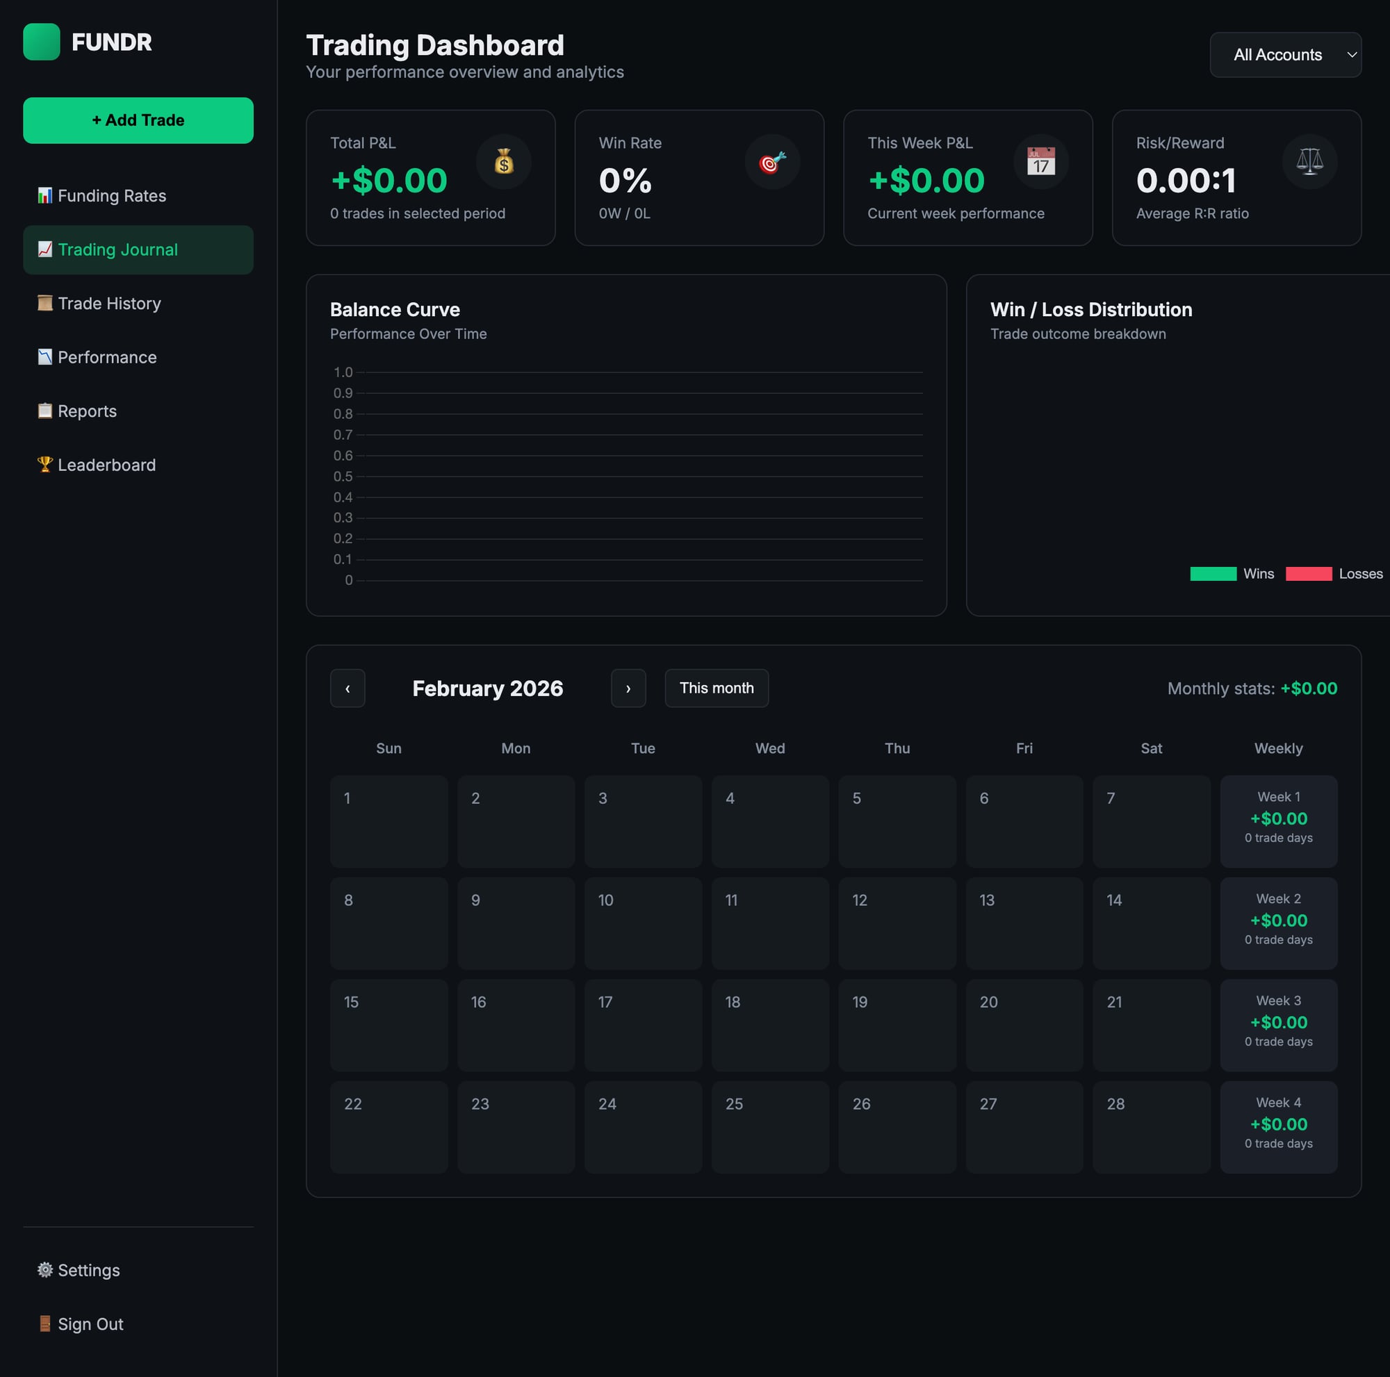Open the All Accounts dropdown
Viewport: 1390px width, 1377px height.
tap(1285, 55)
